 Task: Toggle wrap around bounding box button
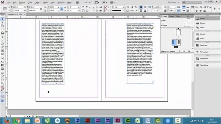[145, 7]
